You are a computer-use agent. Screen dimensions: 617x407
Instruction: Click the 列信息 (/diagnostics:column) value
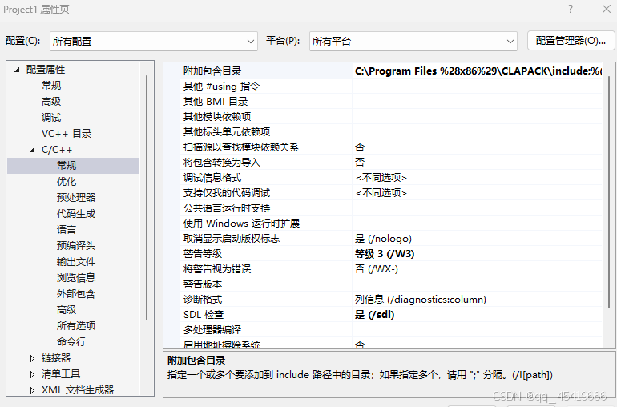421,300
